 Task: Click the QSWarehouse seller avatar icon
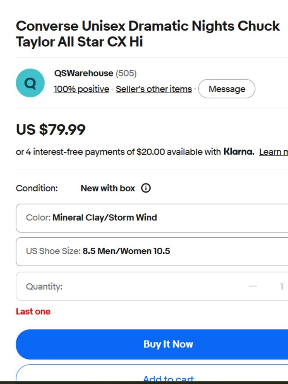point(30,83)
